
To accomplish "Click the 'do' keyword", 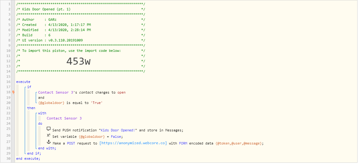I will coord(40,124).
